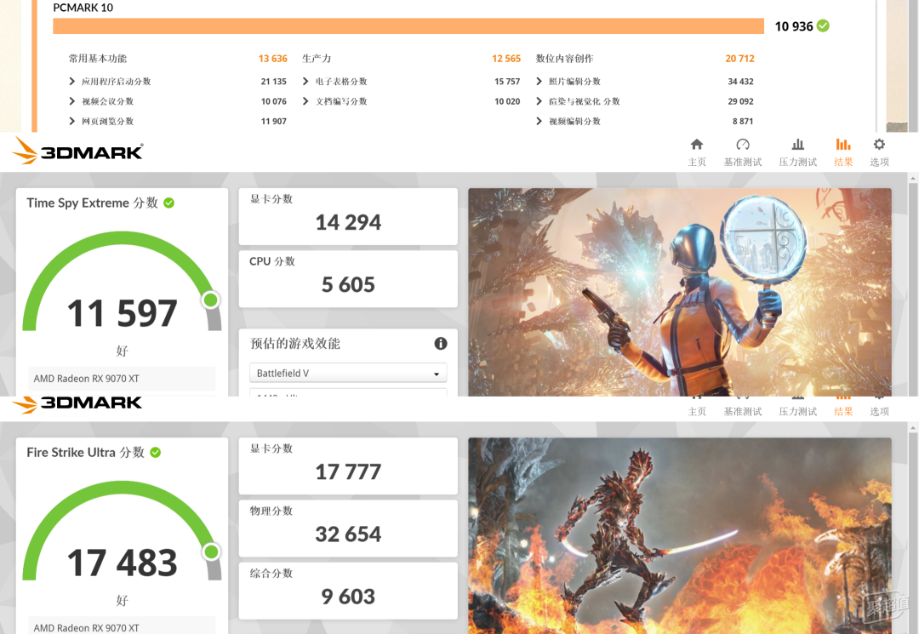Click the home icon in Time Spy window
This screenshot has width=919, height=634.
(696, 144)
